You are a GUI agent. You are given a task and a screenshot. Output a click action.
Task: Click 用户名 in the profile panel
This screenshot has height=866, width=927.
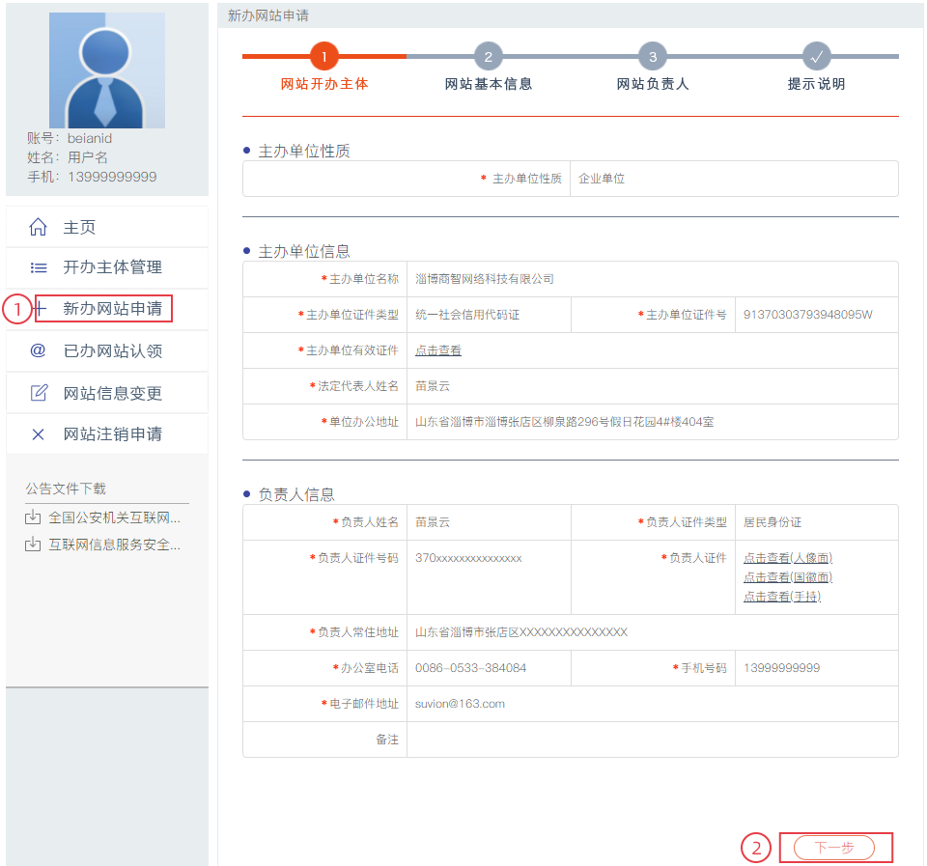click(88, 157)
